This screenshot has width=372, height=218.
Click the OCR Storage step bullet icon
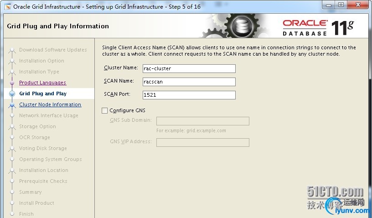coord(12,137)
